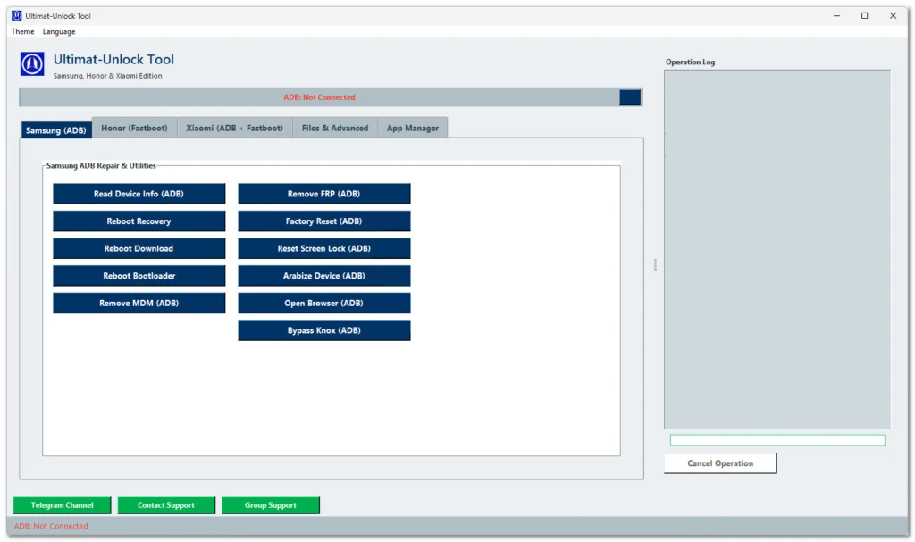Click the 'Ultimat-Unlock Tool' heading text
The height and width of the screenshot is (542, 915).
(x=113, y=60)
